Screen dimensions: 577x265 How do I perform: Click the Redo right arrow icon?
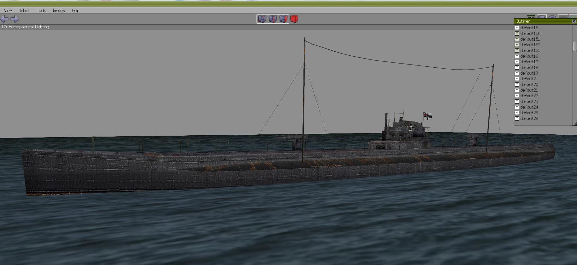15,19
